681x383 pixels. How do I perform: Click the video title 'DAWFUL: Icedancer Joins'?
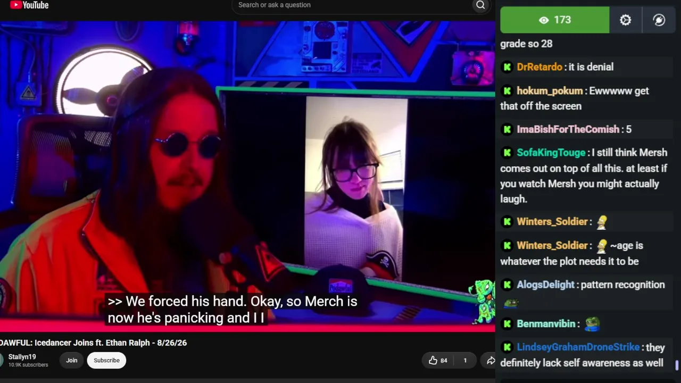point(94,343)
